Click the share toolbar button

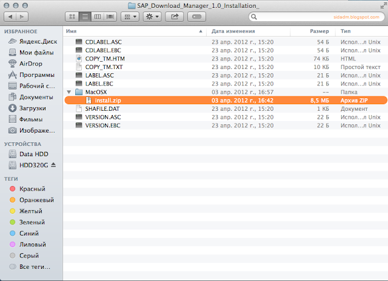[x=175, y=17]
